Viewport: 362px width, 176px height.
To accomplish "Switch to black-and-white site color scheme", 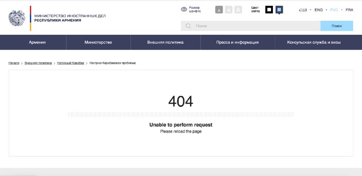I will pyautogui.click(x=269, y=10).
